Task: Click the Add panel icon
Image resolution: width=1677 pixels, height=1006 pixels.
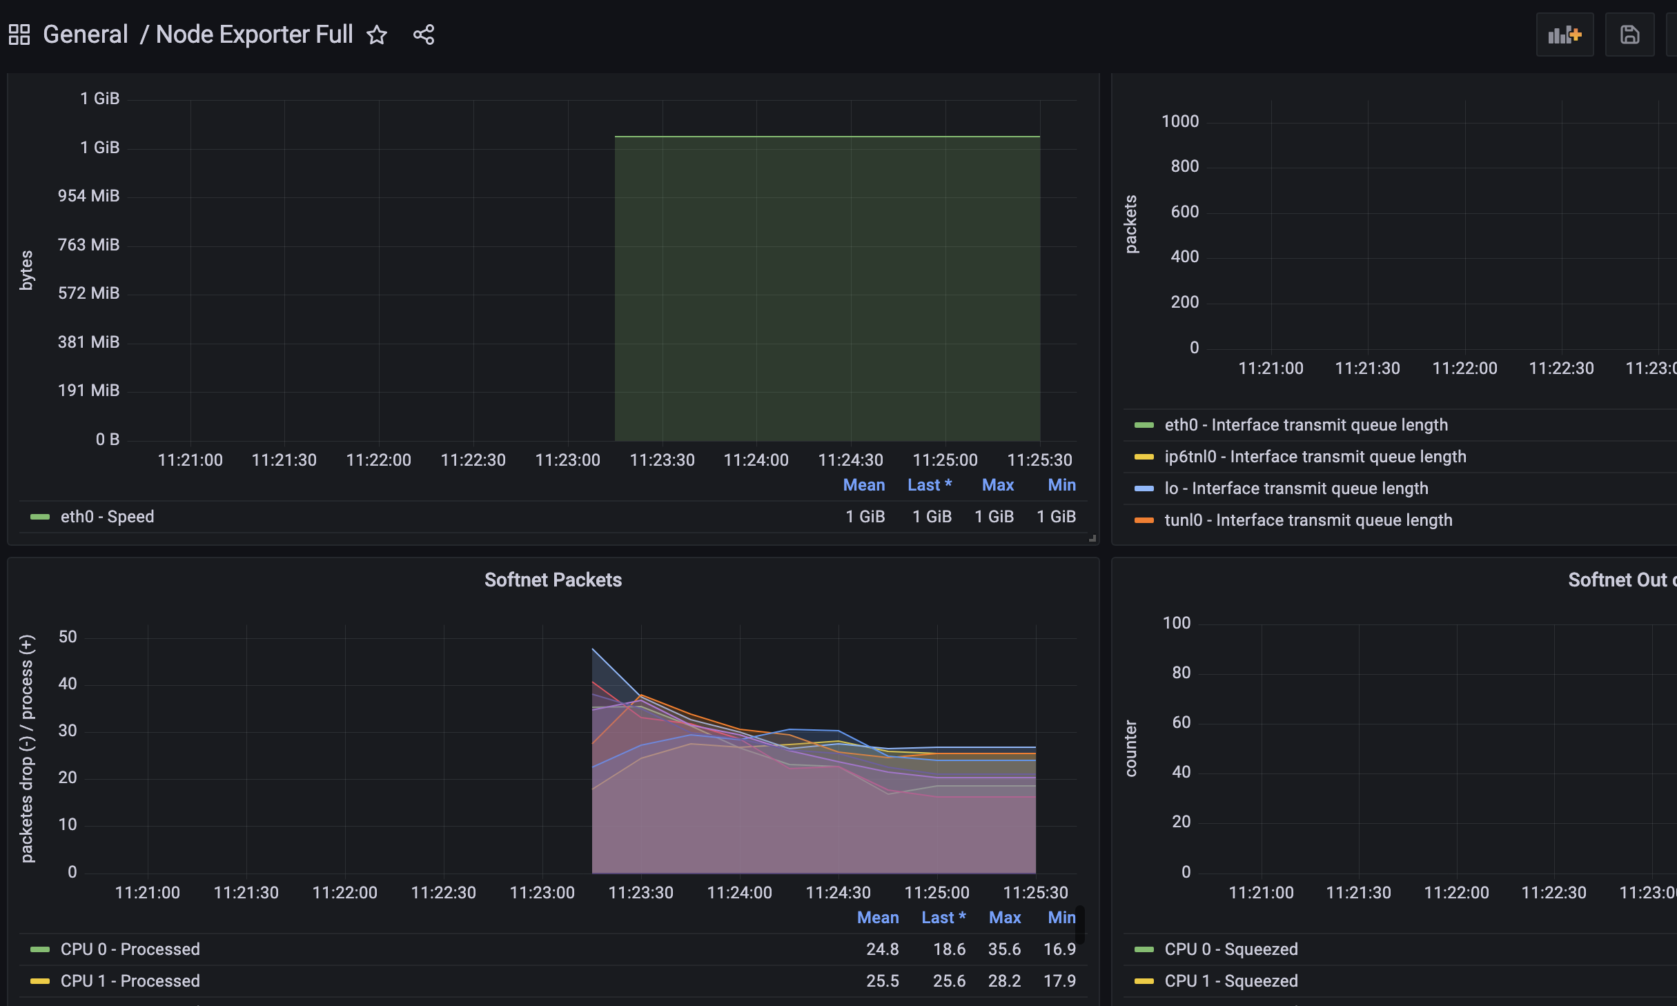Action: click(x=1565, y=34)
